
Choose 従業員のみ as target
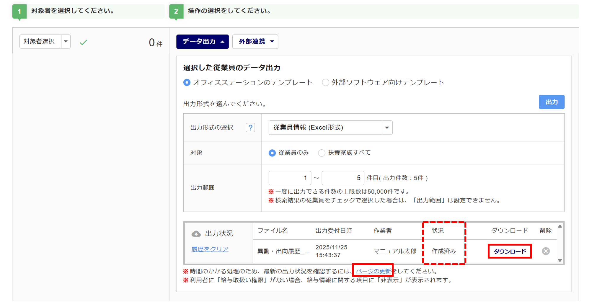click(x=272, y=153)
